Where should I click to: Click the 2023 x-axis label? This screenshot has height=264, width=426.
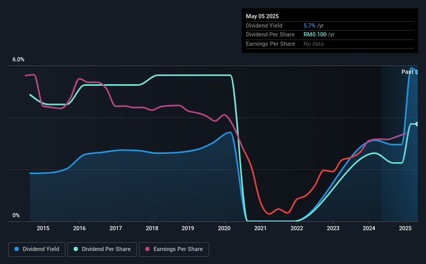333,228
